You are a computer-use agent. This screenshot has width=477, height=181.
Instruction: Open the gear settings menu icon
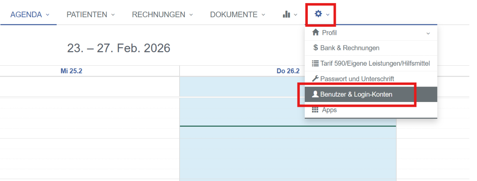[x=318, y=14]
